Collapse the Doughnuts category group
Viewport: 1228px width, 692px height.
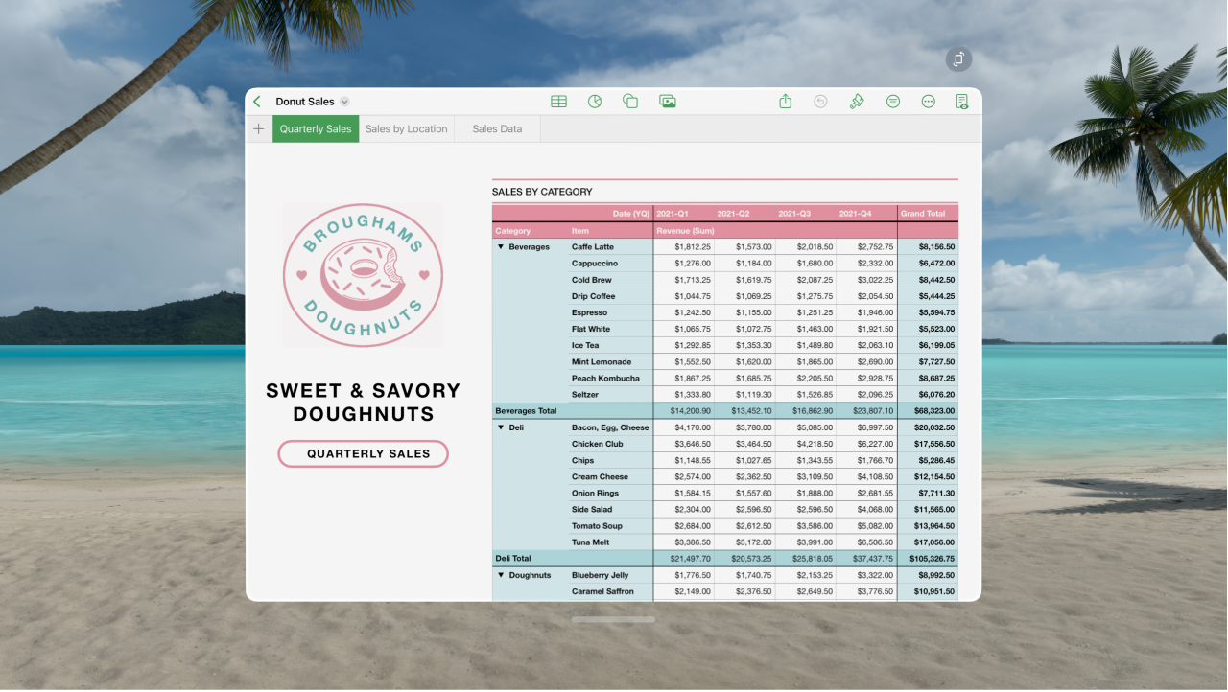click(x=500, y=575)
